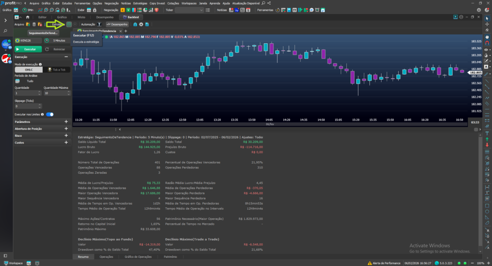
Task: Switch execution mode to Tick a Tick
Action: coord(57,70)
